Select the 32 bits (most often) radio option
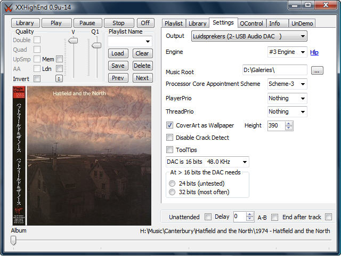Viewport: 341px width, 256px height. click(172, 192)
